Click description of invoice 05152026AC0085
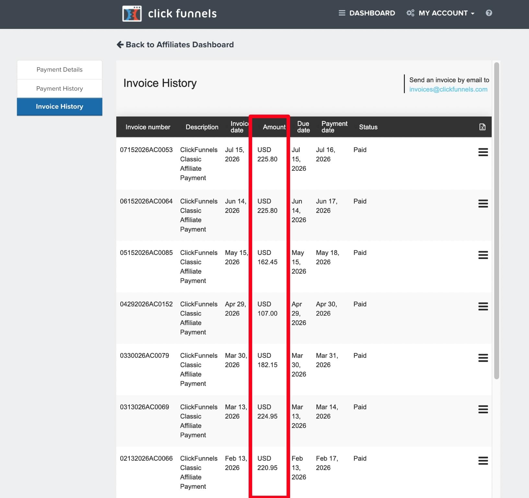529x498 pixels. point(199,267)
